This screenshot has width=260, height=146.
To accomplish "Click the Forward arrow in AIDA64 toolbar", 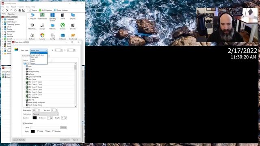I will click(x=7, y=10).
